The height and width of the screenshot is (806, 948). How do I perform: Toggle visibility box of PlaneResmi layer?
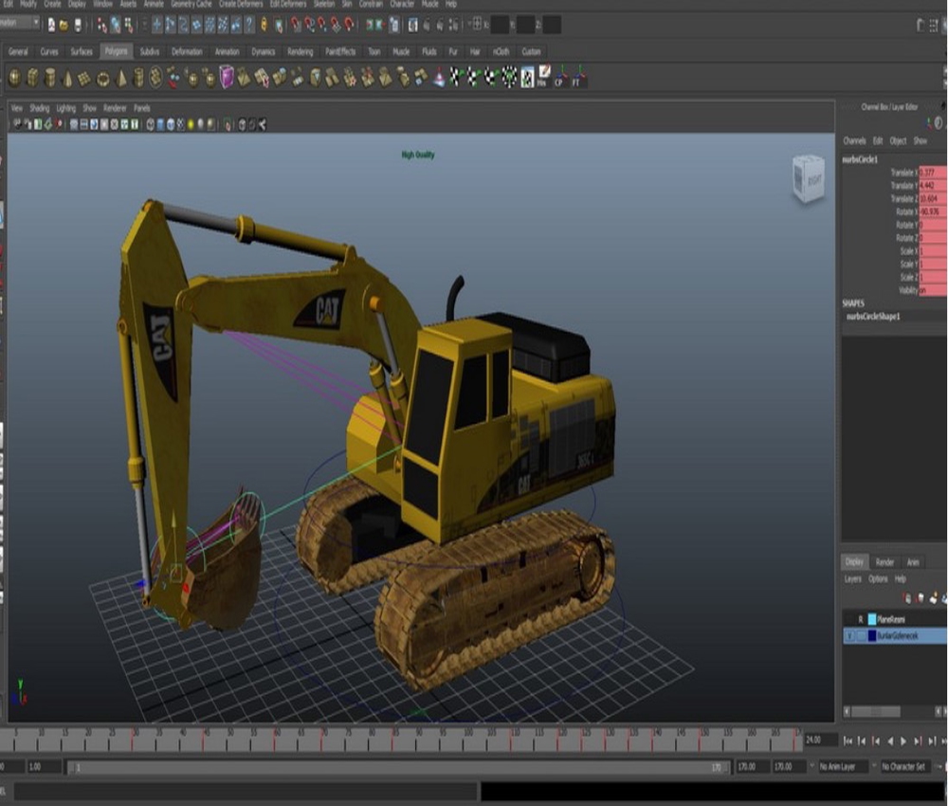point(849,618)
